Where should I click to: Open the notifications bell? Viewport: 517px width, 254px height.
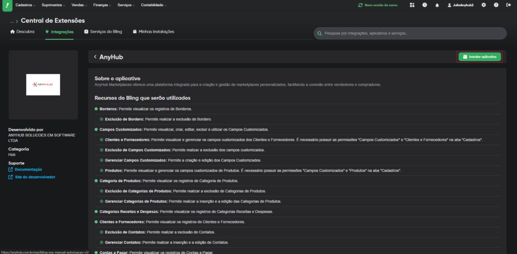pyautogui.click(x=437, y=5)
